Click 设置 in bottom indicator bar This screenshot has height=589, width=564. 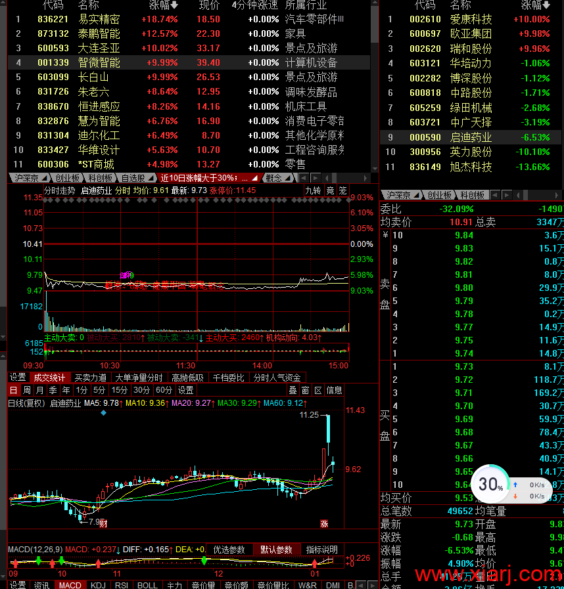(x=18, y=585)
